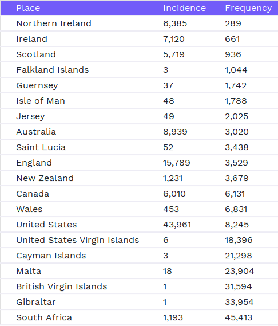Click the United States incidence 43,961
Screen dimensions: 278x326
click(177, 225)
